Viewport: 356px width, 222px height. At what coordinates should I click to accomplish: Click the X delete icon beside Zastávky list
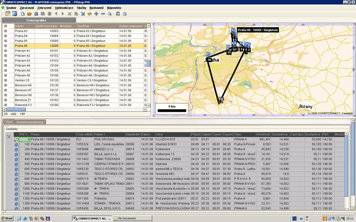[8, 136]
